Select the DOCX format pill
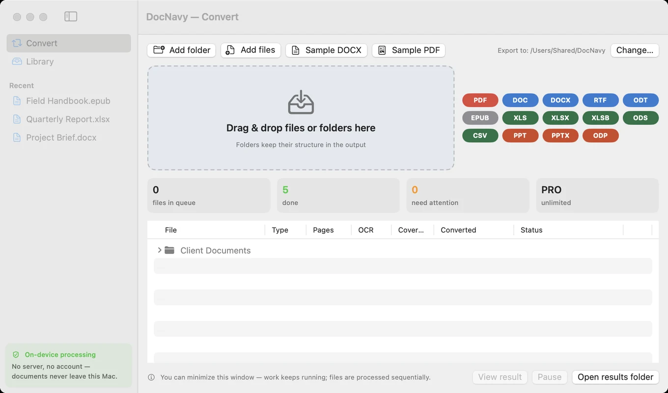This screenshot has width=668, height=393. (560, 100)
